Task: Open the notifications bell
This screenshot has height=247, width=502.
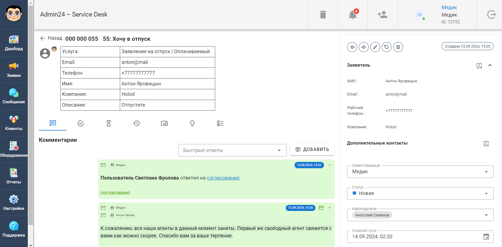Action: point(353,15)
